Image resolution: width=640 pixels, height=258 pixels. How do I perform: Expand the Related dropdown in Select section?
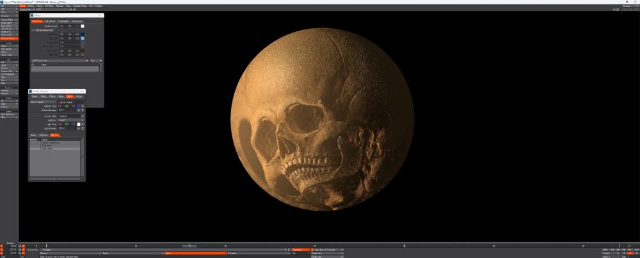9,107
